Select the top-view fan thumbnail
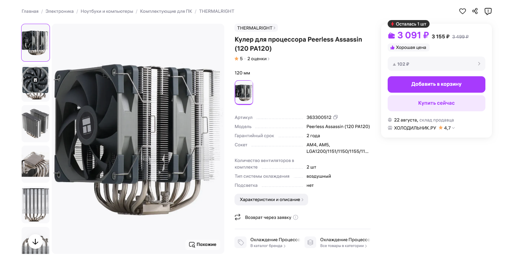 coord(35,83)
